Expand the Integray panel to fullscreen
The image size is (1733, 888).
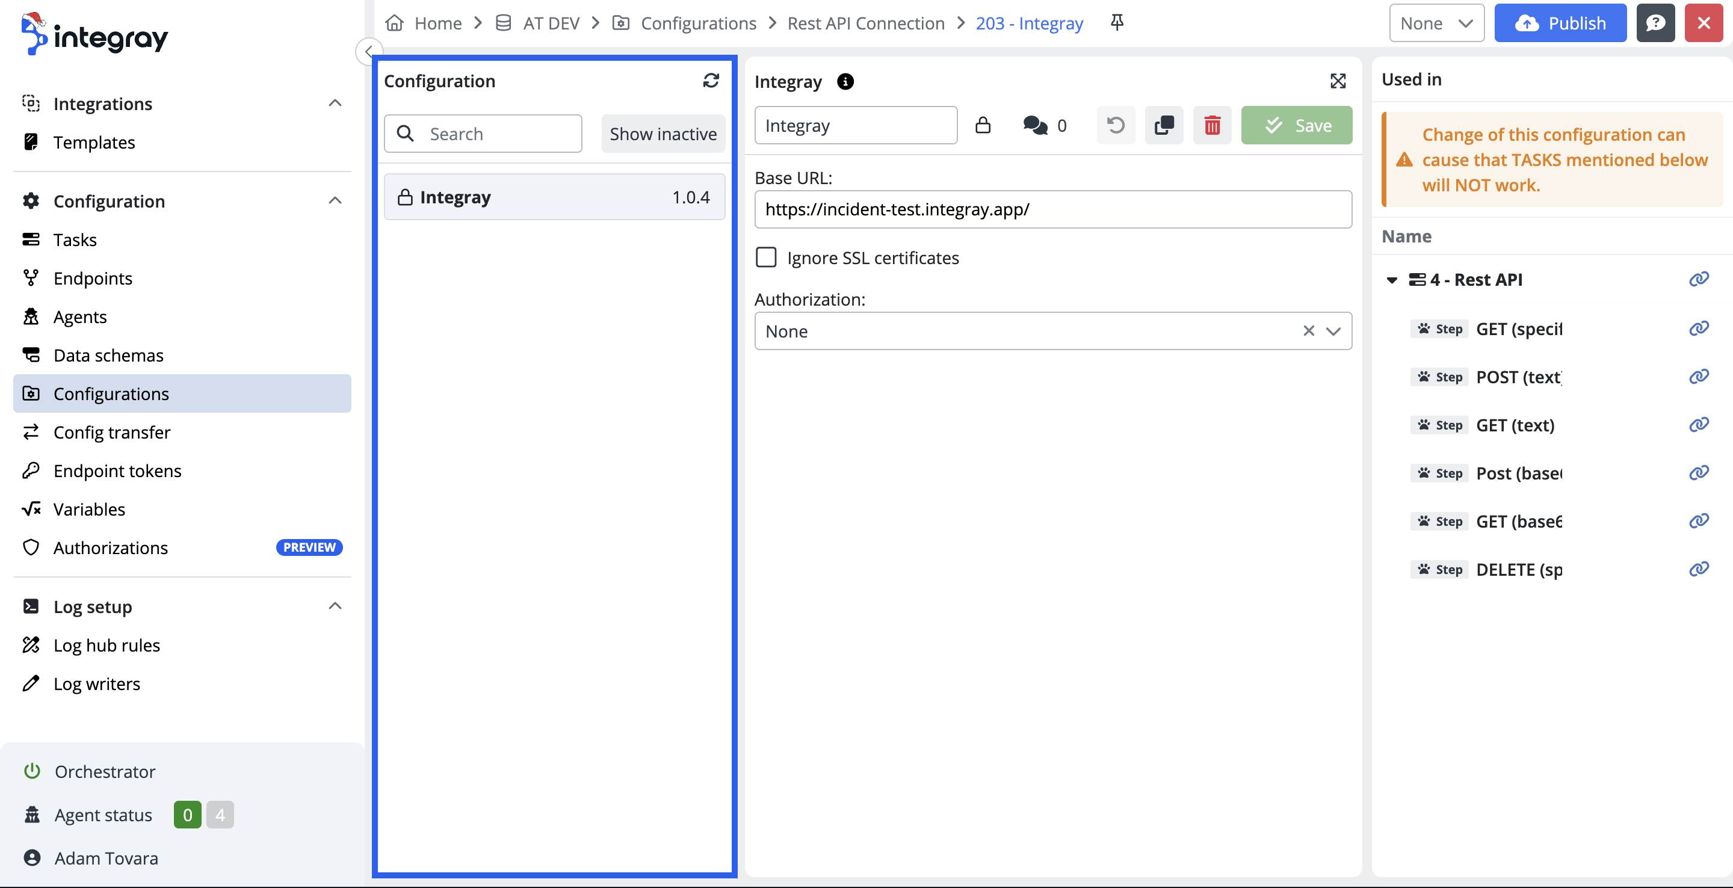[1338, 81]
